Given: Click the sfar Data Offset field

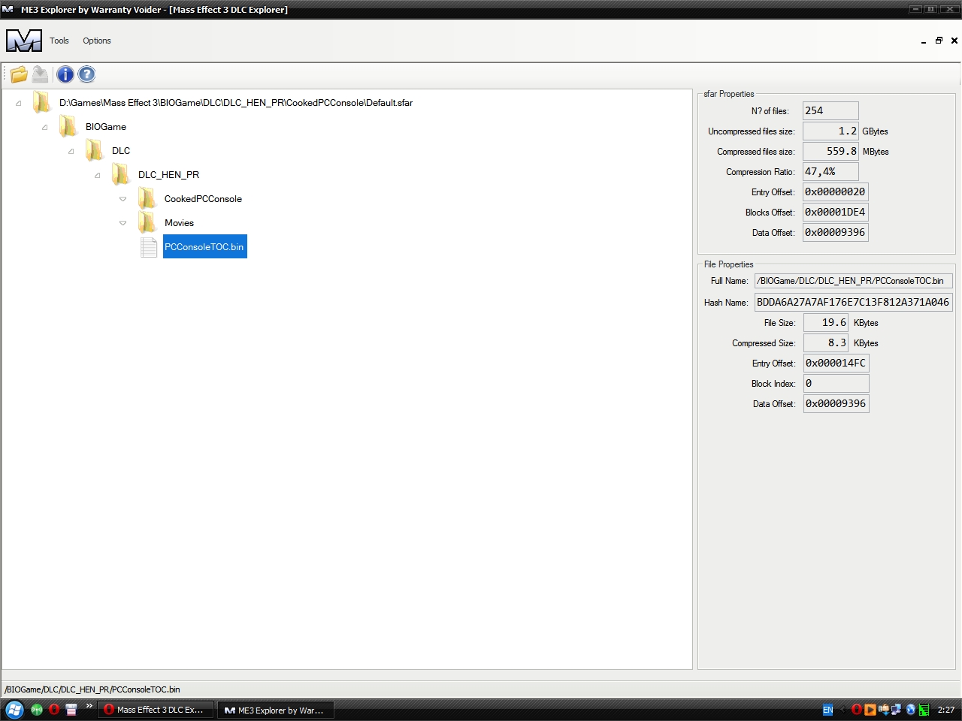Looking at the screenshot, I should pyautogui.click(x=836, y=233).
